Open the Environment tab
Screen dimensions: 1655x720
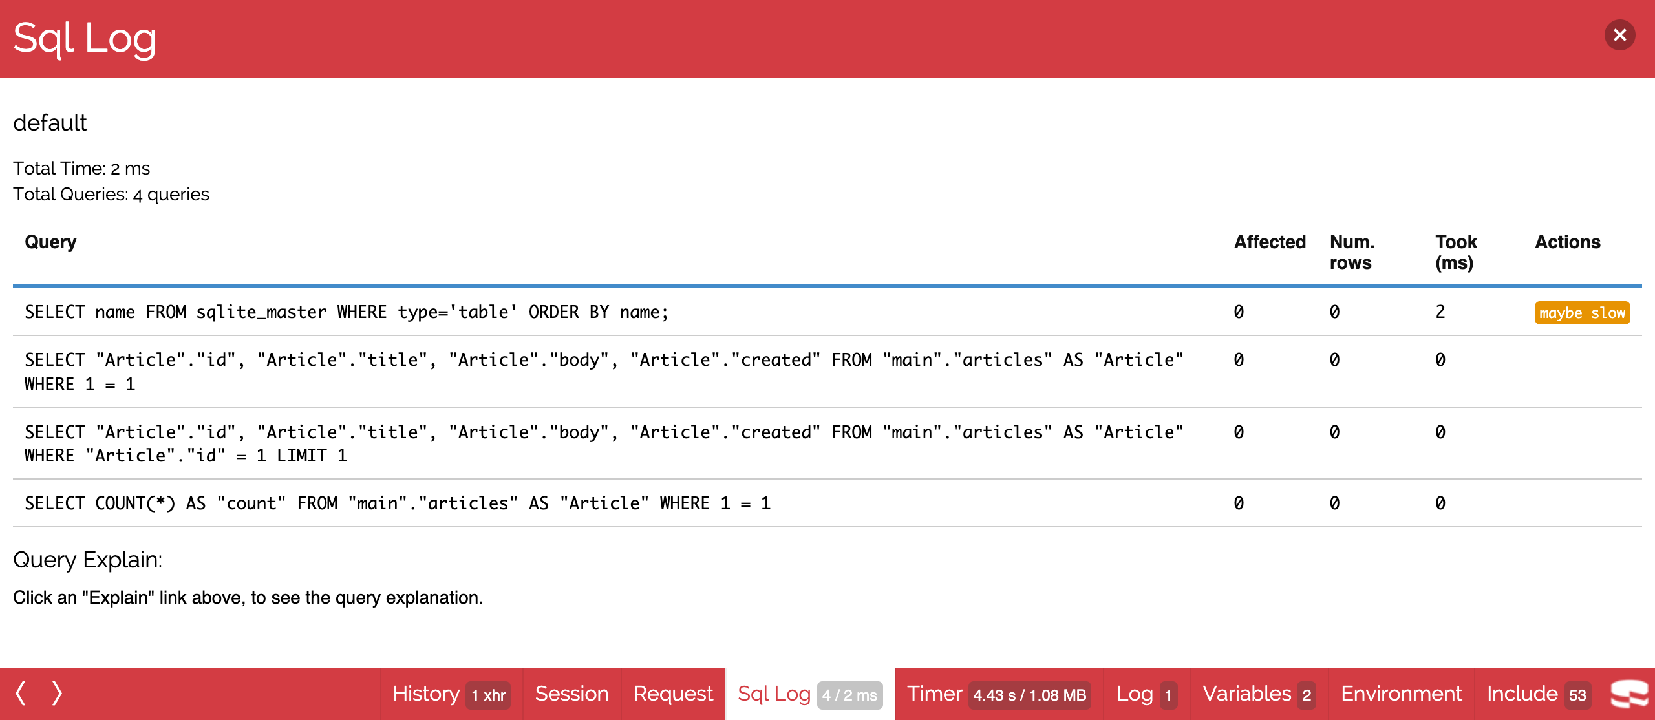click(x=1401, y=694)
